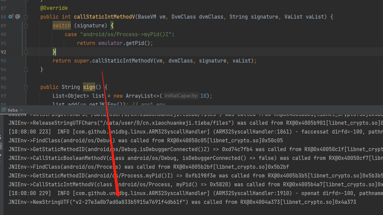Click the FindClass(android/os/Process) console line
The height and width of the screenshot is (215, 383).
(x=149, y=167)
